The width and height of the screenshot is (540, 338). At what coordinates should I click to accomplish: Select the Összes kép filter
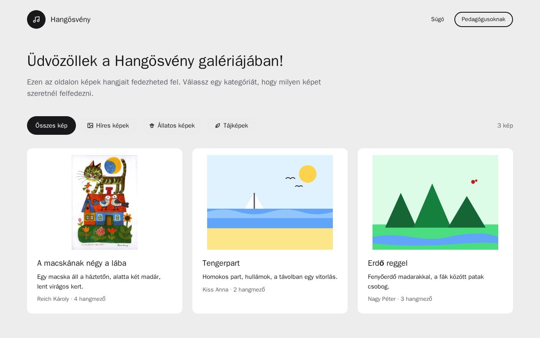51,125
